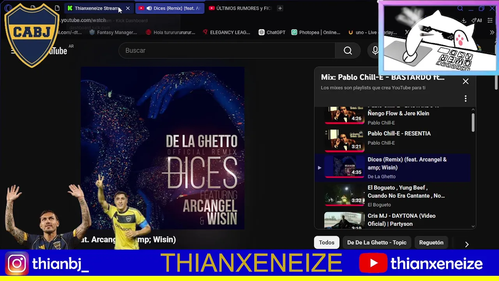Screen dimensions: 499x281
Task: Show more bookmarks with the overflow chevron
Action: click(492, 32)
